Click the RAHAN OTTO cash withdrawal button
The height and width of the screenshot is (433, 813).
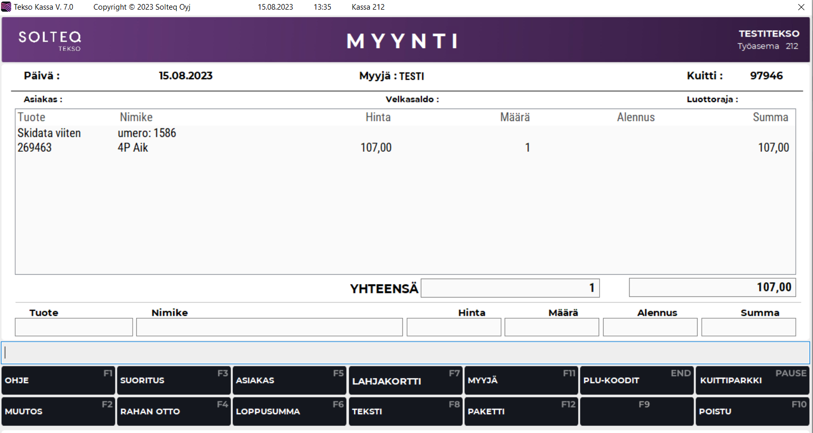coord(173,411)
